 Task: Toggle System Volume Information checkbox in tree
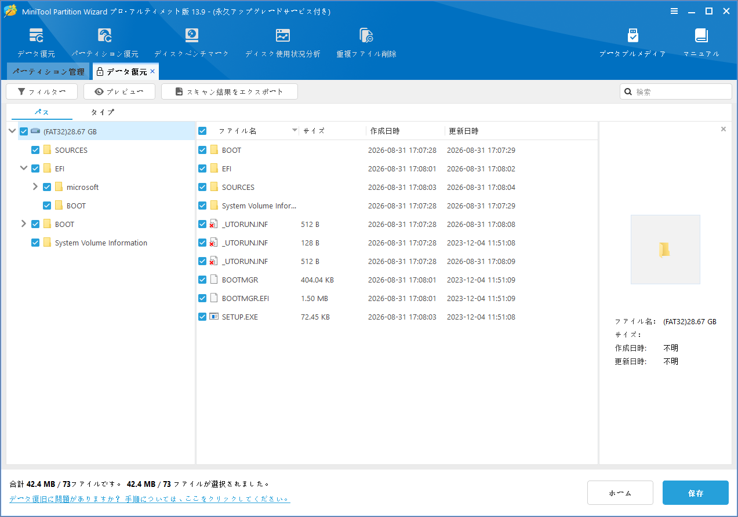click(x=35, y=243)
